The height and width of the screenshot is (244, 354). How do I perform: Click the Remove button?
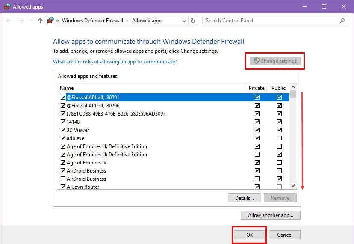tap(280, 198)
